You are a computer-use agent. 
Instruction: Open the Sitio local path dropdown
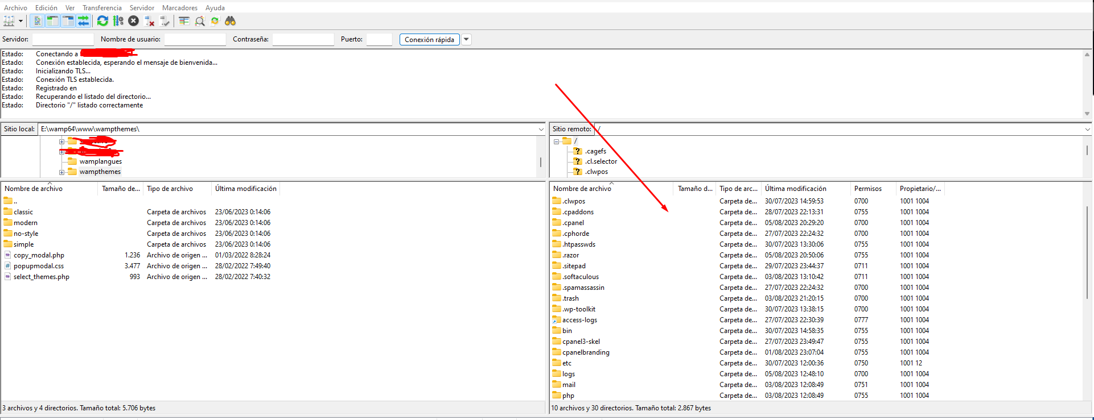coord(540,130)
